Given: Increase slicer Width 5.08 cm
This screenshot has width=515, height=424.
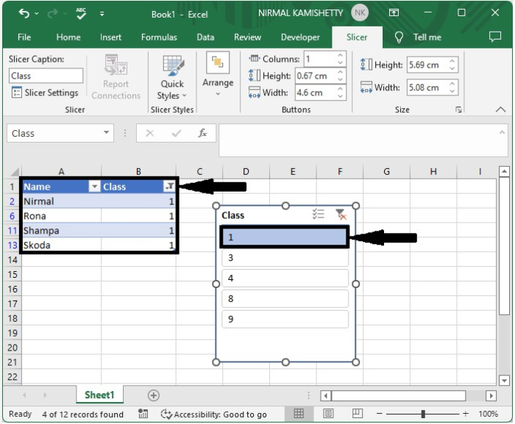Looking at the screenshot, I should point(452,84).
